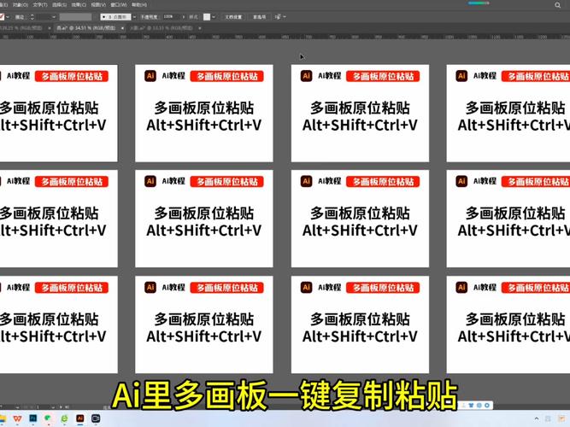This screenshot has width=570, height=427.
Task: Expand the opacity slider arrow
Action: (184, 17)
